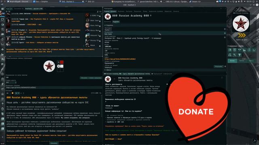The image size is (259, 145).
Task: Pick the red logo layer color swatch
Action: [x=62, y=62]
